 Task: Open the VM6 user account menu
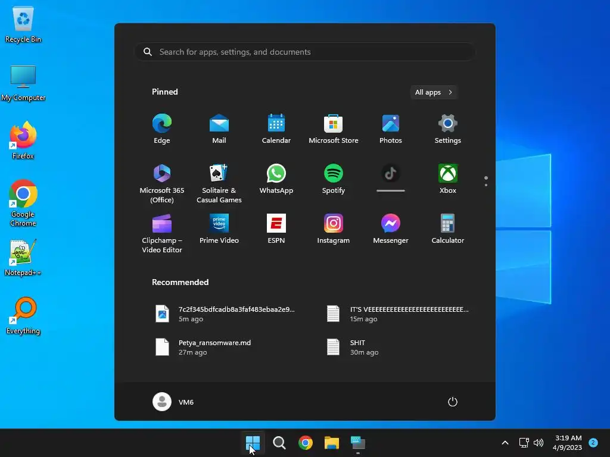tap(173, 402)
